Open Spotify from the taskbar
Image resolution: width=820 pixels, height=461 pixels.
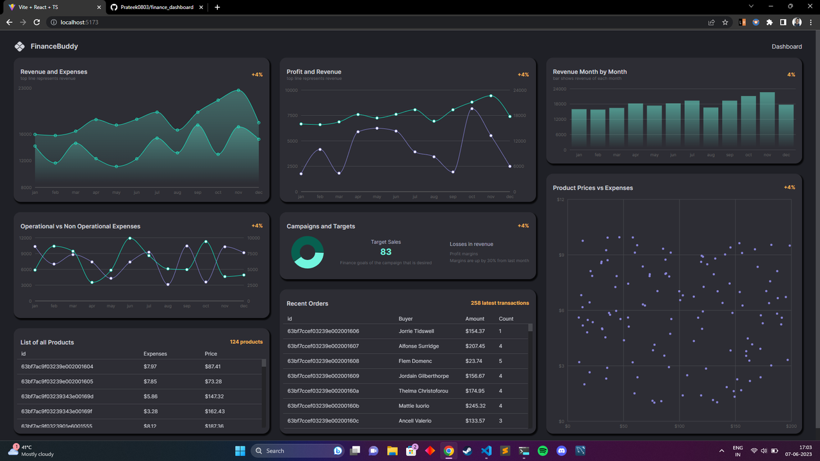[543, 451]
